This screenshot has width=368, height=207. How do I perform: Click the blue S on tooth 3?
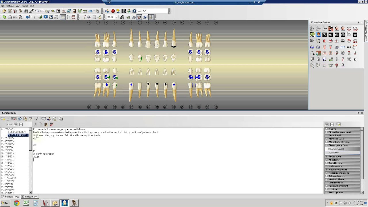pyautogui.click(x=106, y=52)
